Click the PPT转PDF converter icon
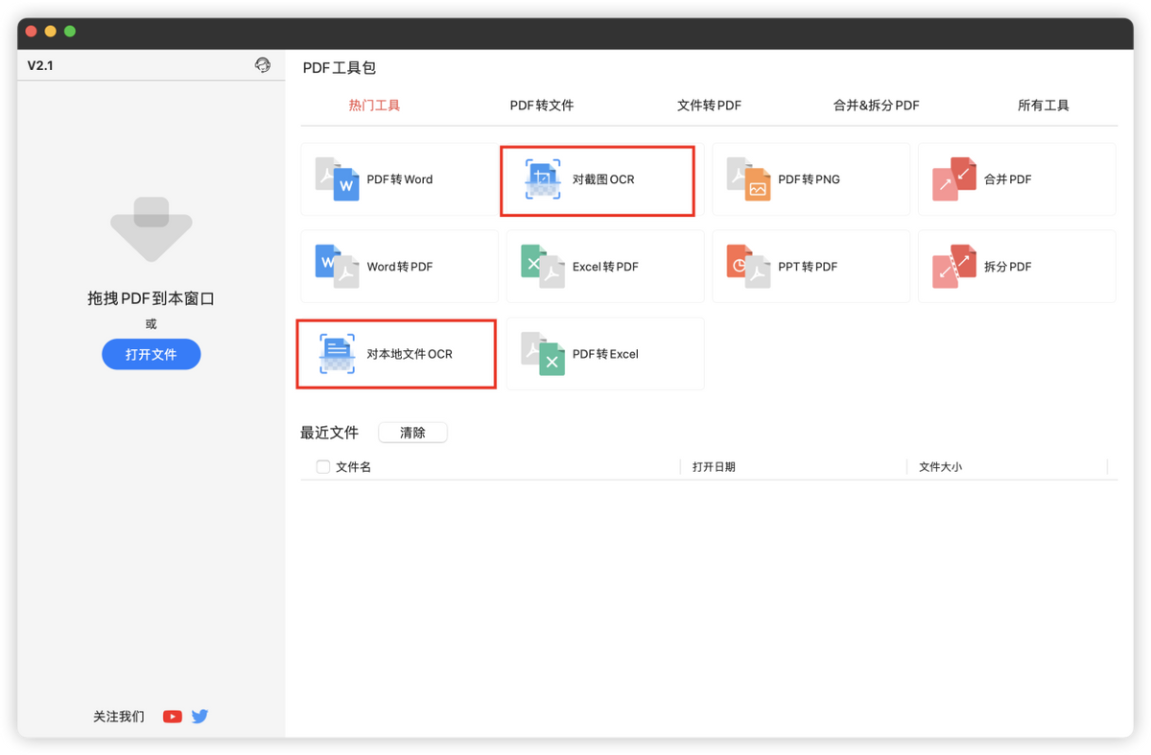The image size is (1151, 755). [x=748, y=267]
